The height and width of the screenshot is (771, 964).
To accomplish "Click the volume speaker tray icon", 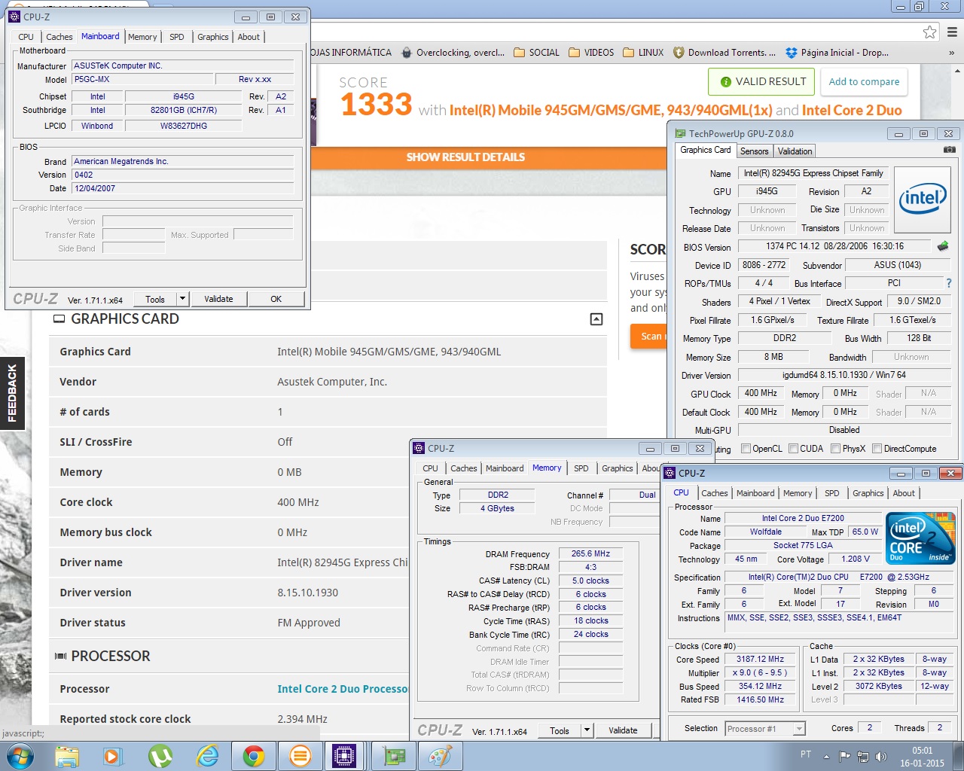I will point(881,757).
